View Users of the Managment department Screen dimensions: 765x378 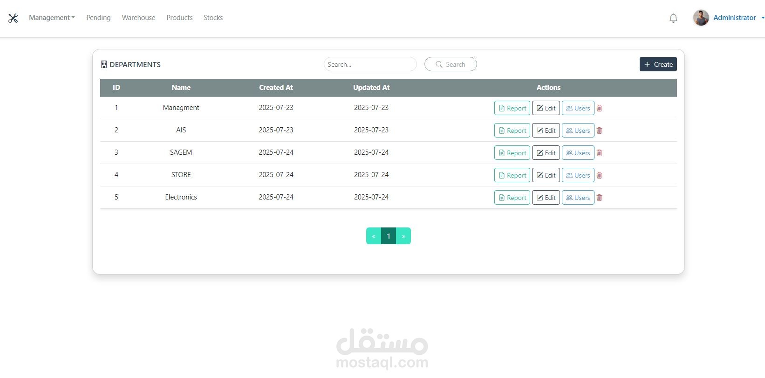[578, 108]
